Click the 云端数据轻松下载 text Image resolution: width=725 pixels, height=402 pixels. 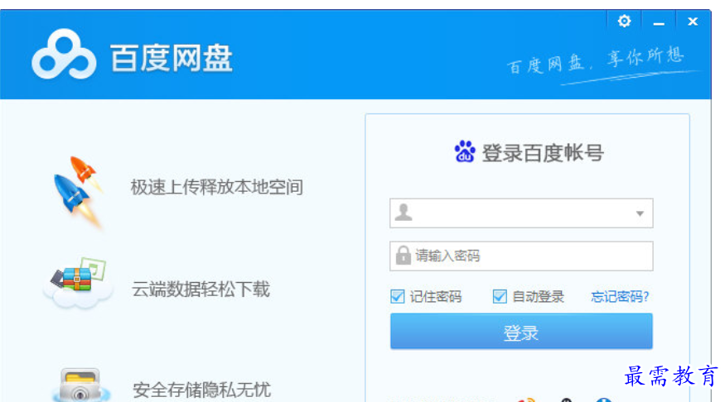click(201, 290)
